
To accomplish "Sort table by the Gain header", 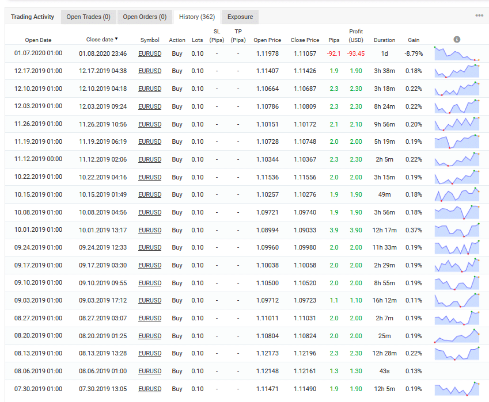I will (414, 40).
